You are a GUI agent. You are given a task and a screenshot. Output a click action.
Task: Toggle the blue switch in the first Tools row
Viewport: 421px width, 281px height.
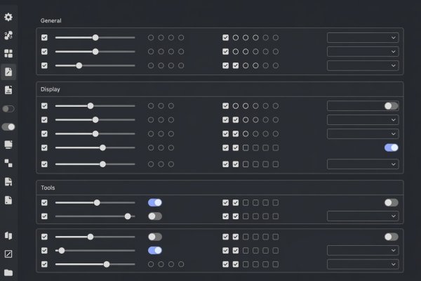tap(155, 202)
